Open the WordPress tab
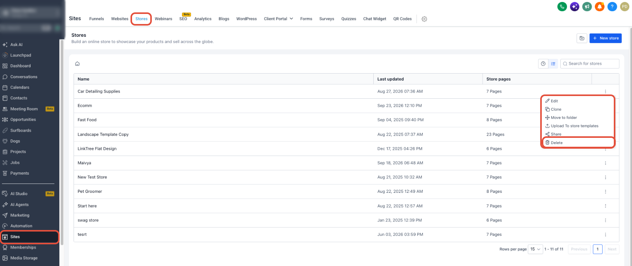The height and width of the screenshot is (266, 632). (247, 19)
